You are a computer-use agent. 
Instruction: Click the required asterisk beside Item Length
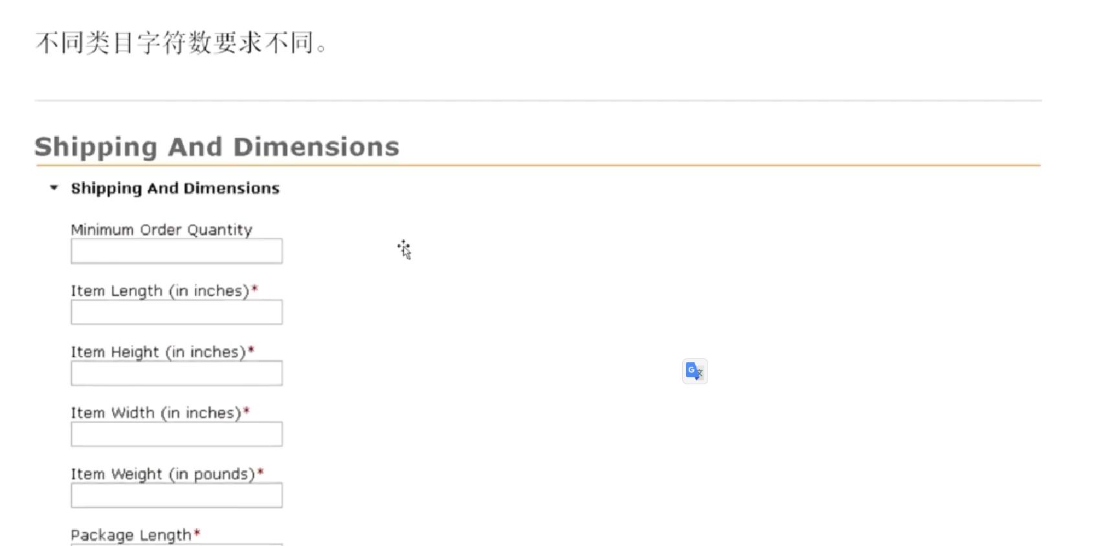[255, 289]
